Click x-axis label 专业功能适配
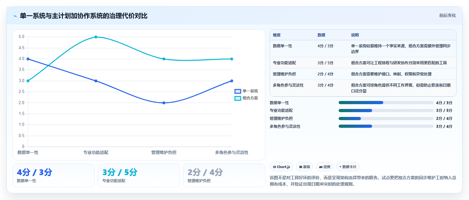The image size is (469, 200). (96, 152)
